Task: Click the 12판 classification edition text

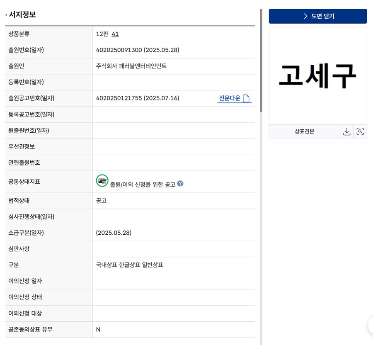Action: [x=102, y=34]
